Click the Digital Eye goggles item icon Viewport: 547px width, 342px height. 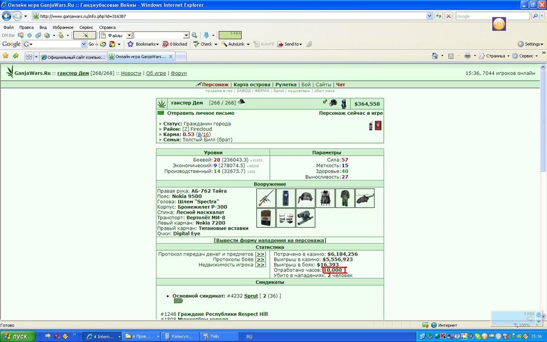click(x=305, y=218)
